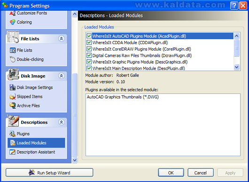Click the Skipped Items folder icon

12,97
